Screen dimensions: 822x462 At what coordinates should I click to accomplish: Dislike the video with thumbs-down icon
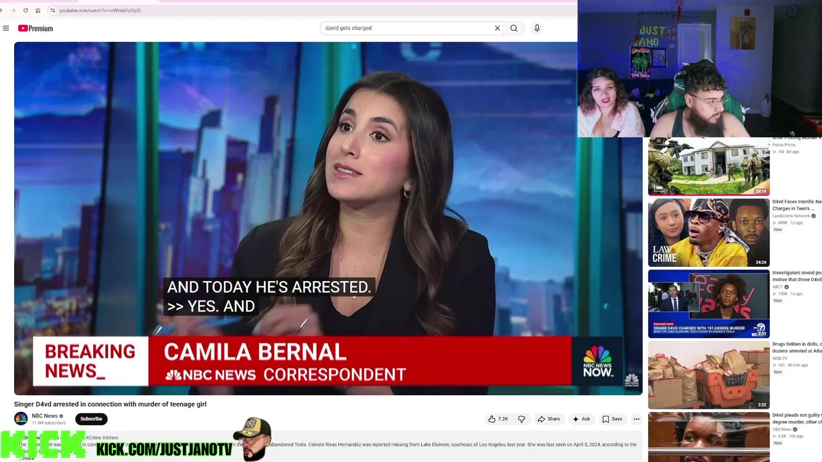click(x=521, y=419)
